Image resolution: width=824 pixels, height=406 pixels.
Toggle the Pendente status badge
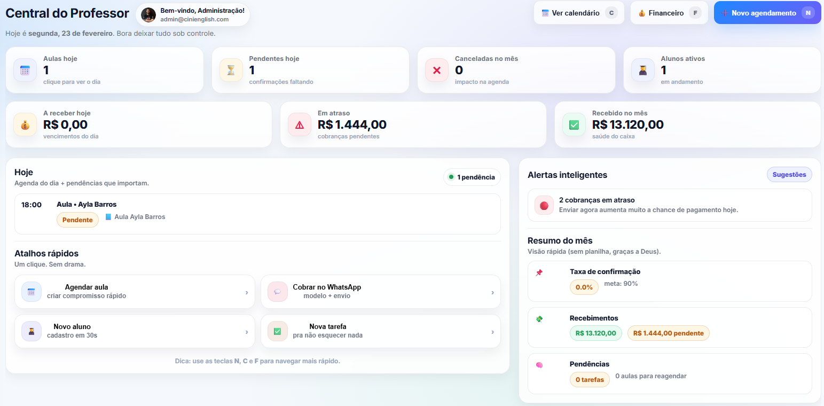pos(77,220)
